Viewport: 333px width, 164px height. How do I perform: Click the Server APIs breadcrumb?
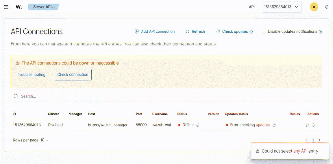click(x=43, y=7)
